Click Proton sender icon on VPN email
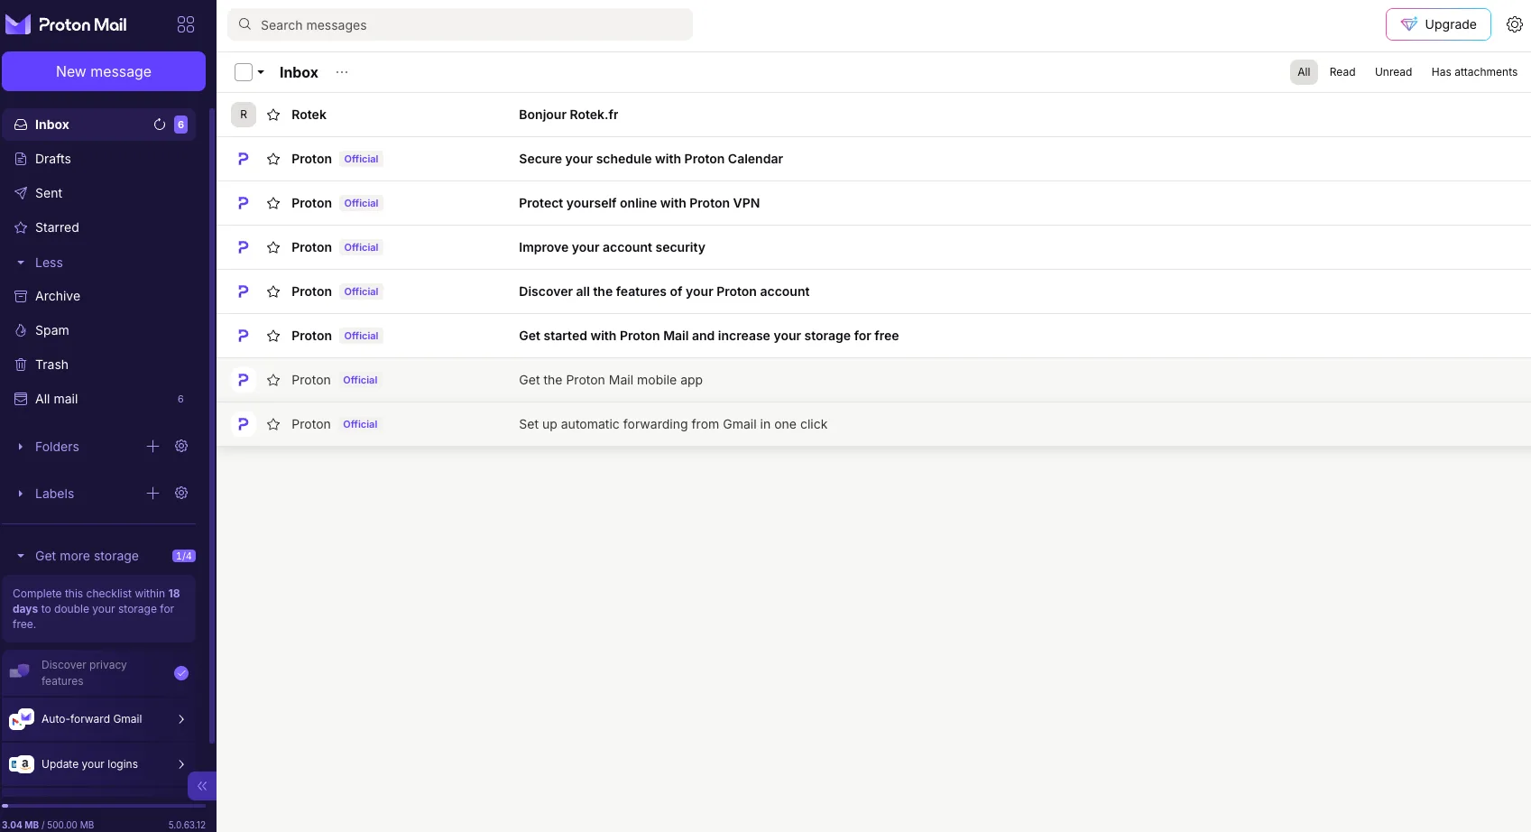This screenshot has width=1531, height=832. (243, 203)
